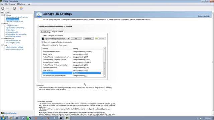214x120 pixels.
Task: Click the System Information icon
Action: pos(2,113)
